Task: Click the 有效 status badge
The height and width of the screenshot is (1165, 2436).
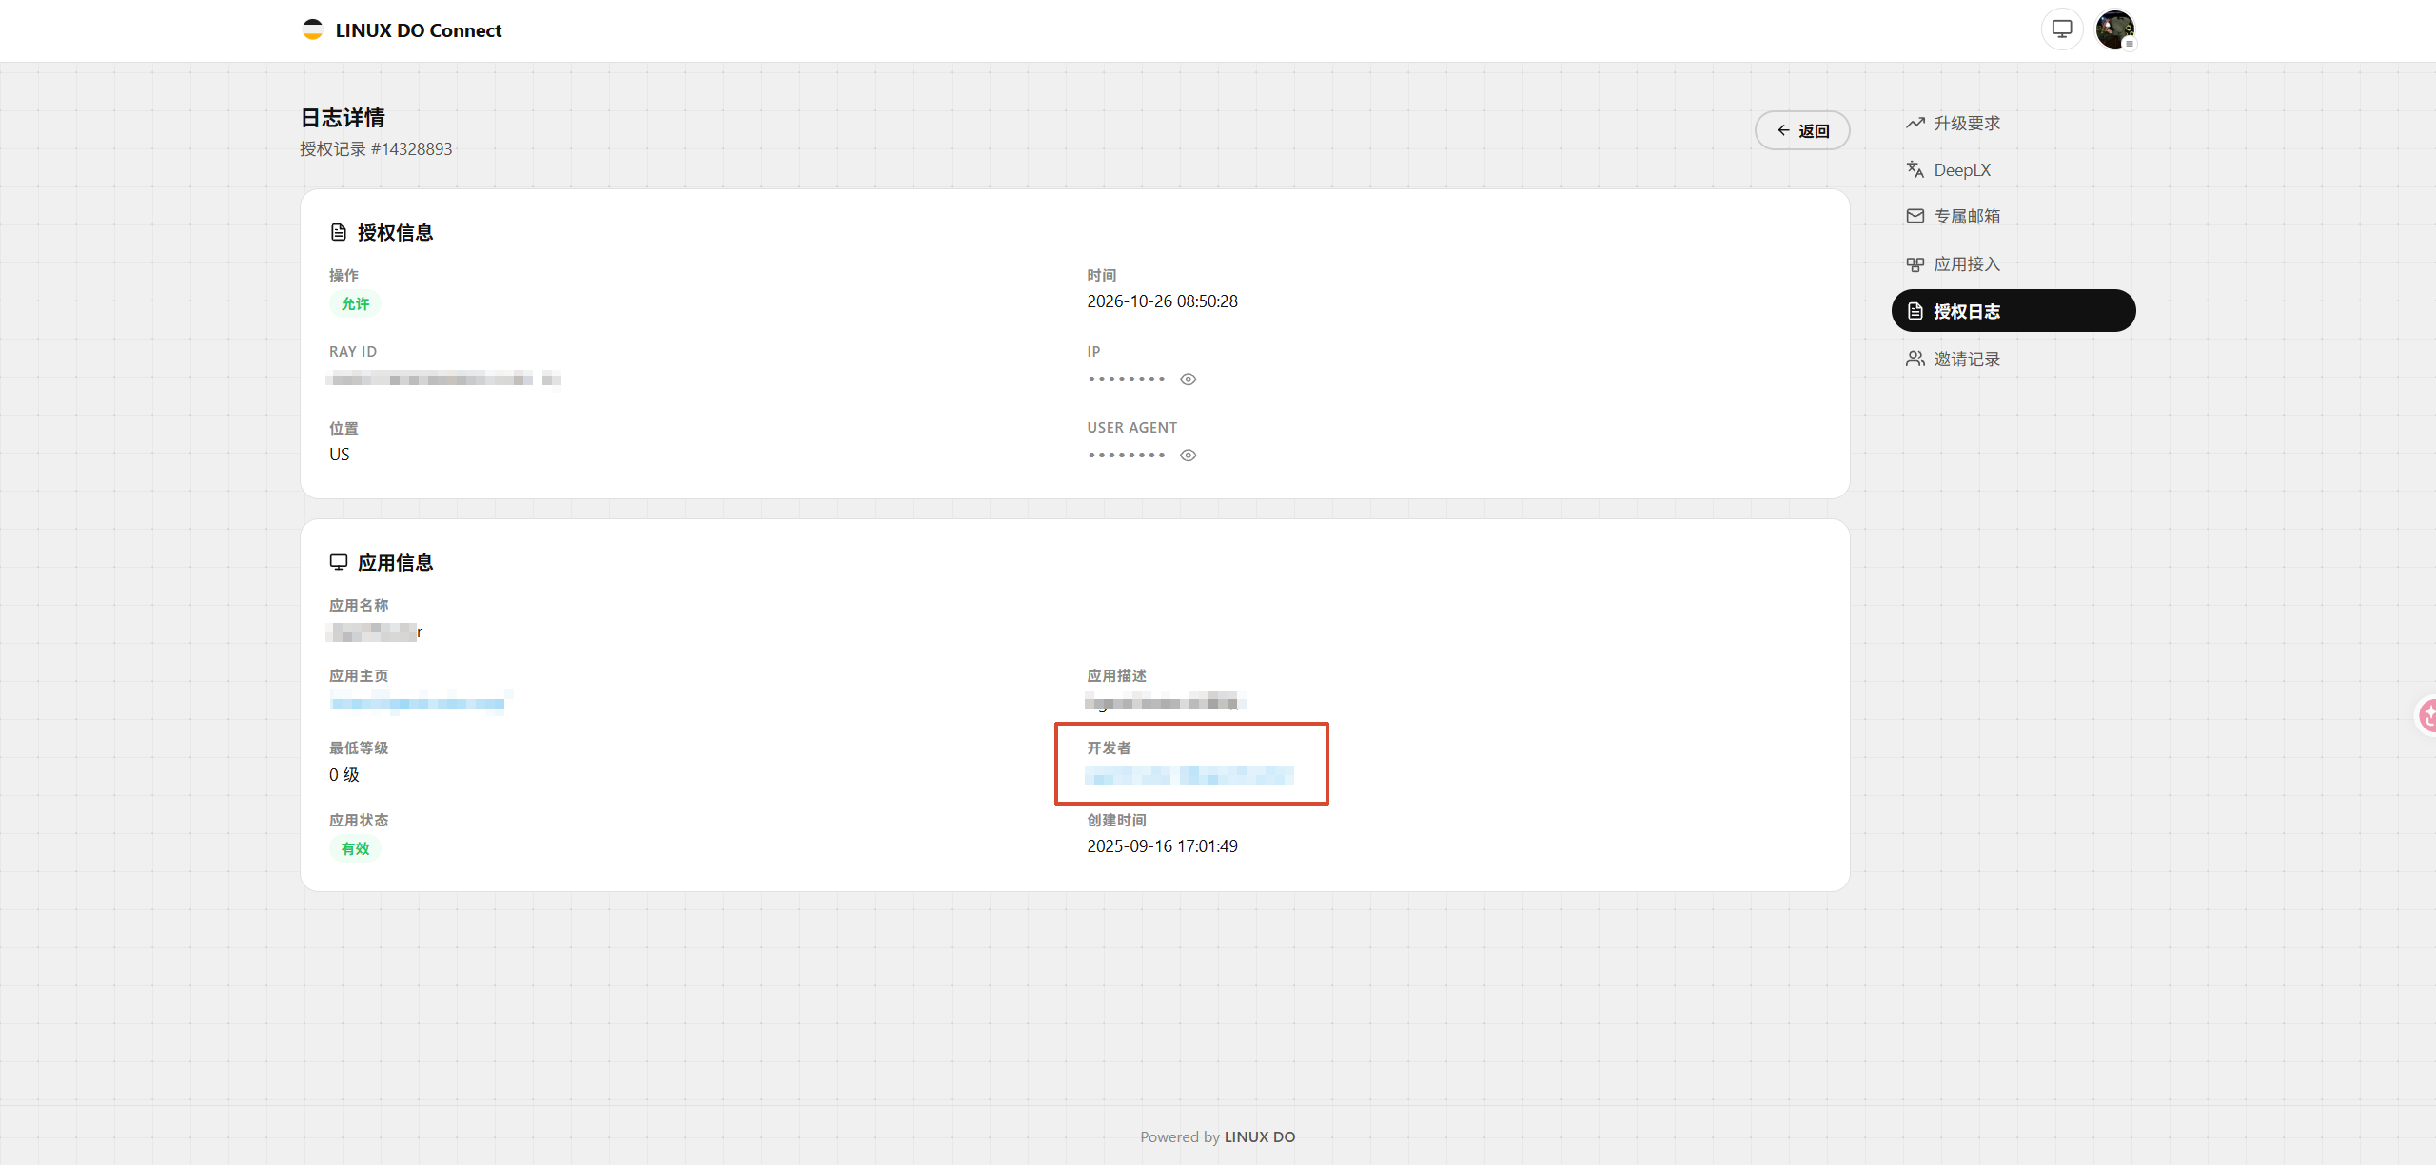Action: [355, 848]
